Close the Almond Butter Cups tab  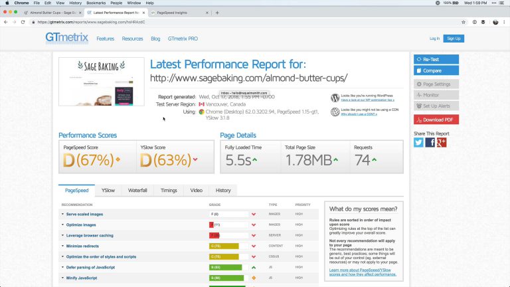pos(80,13)
